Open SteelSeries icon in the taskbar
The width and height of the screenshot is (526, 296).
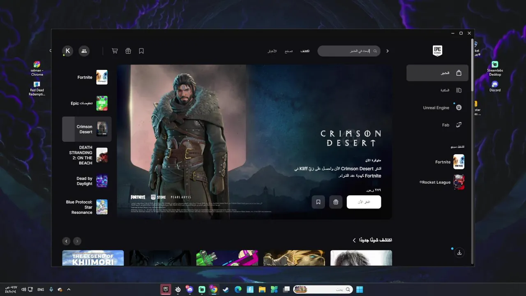pos(178,289)
